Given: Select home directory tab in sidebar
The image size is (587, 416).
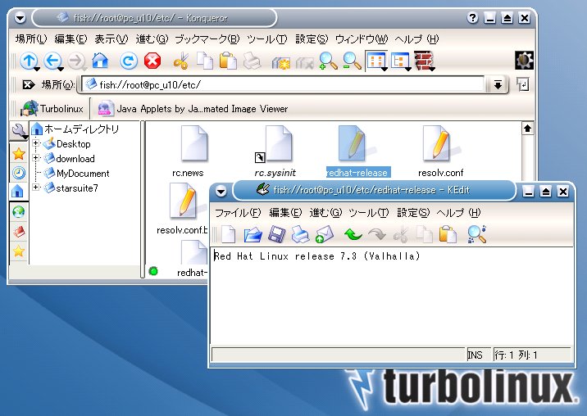Looking at the screenshot, I should click(18, 191).
